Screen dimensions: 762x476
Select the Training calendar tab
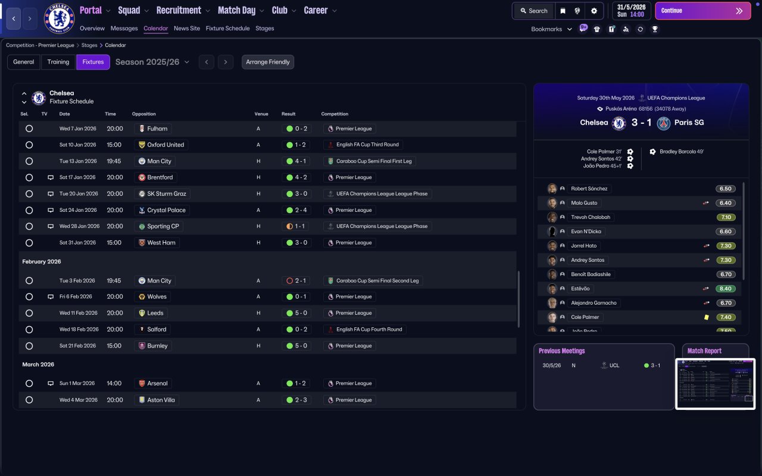pyautogui.click(x=58, y=62)
